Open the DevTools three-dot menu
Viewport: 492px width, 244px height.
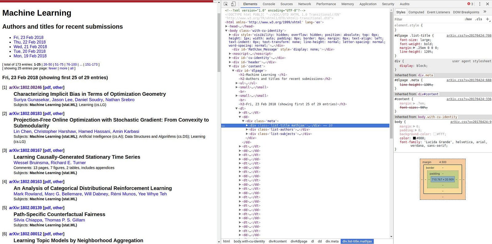point(480,4)
